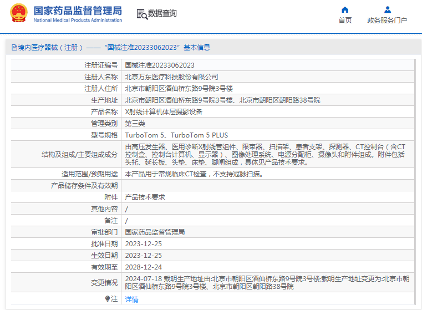Click management category value 第三类

coord(135,124)
